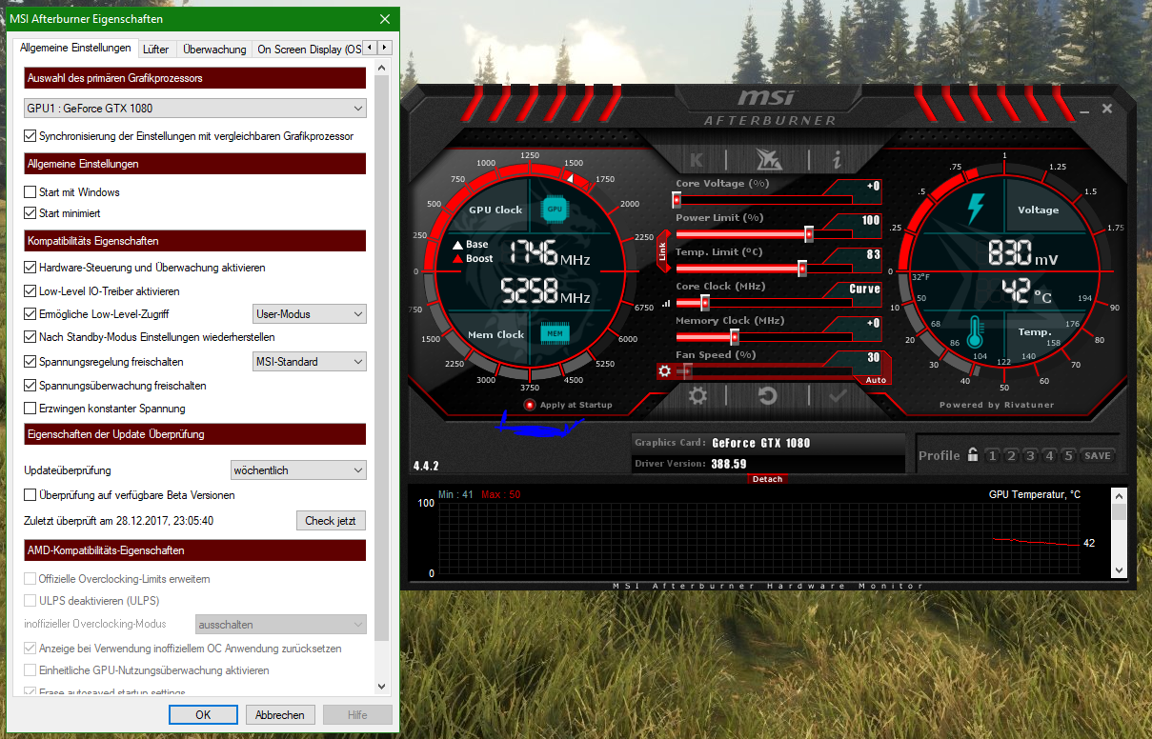Toggle the red Link button between limits
Viewport: 1152px width, 739px height.
tap(663, 251)
